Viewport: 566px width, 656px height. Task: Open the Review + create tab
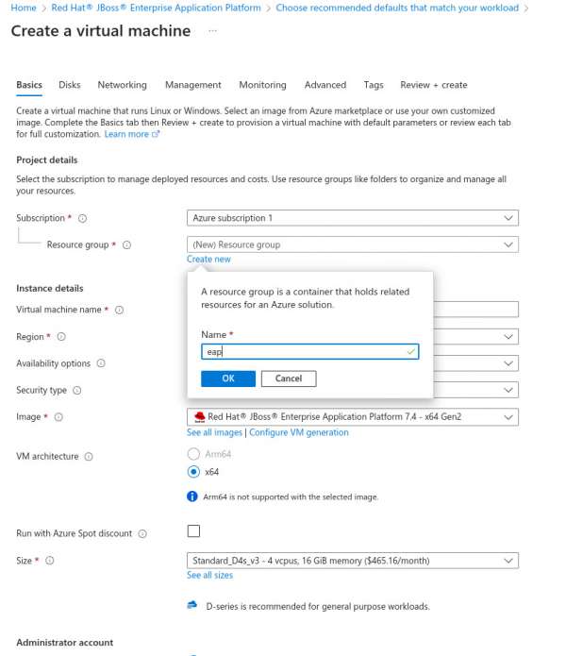pyautogui.click(x=433, y=85)
